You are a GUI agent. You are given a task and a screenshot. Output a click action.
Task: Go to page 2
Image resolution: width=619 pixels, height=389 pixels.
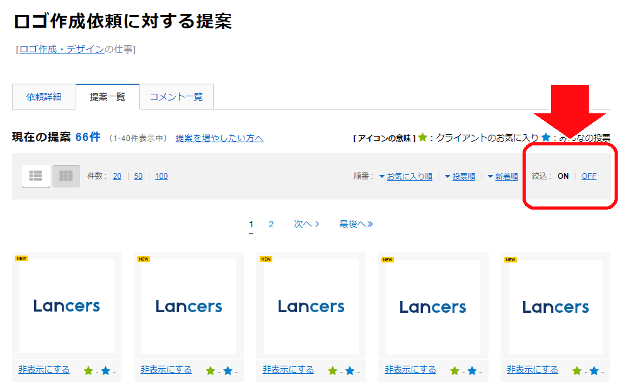click(x=271, y=224)
